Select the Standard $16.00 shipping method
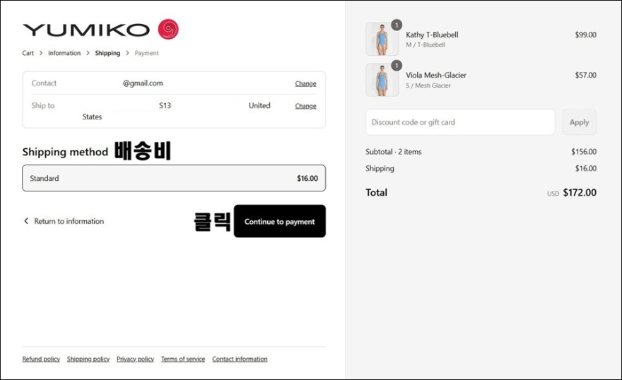This screenshot has height=380, width=622. [x=174, y=178]
